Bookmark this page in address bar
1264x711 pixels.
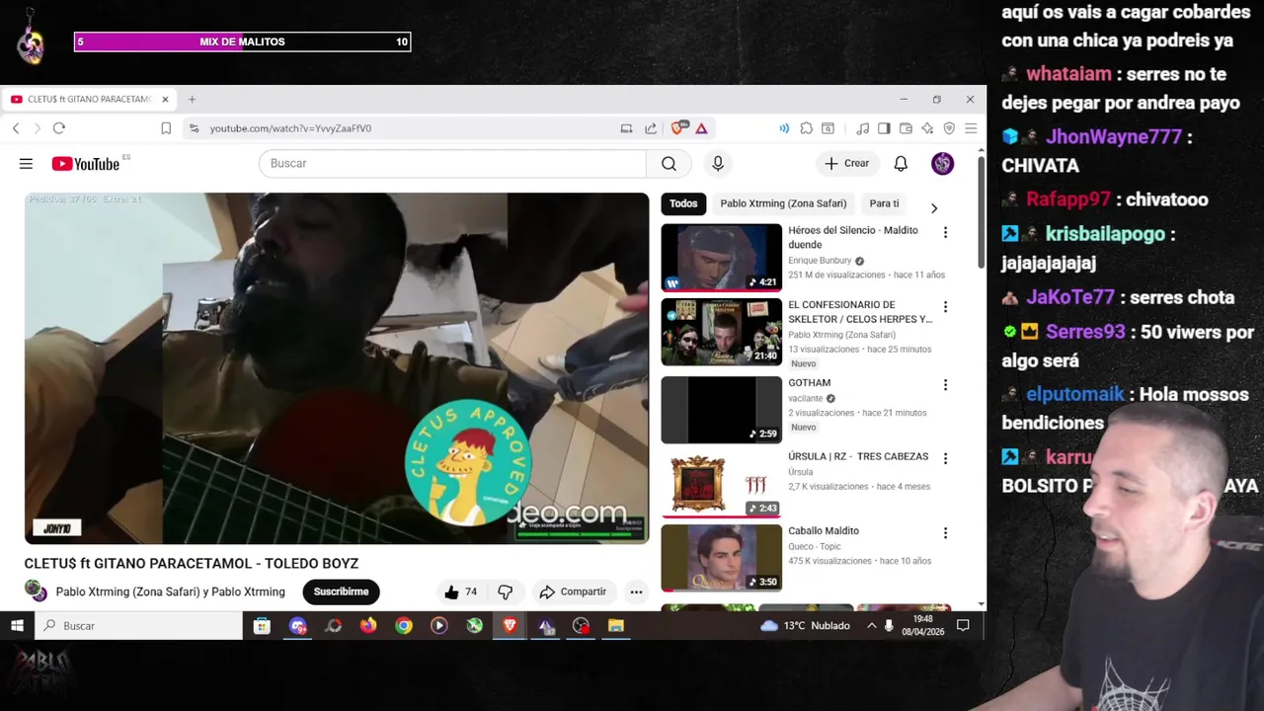click(166, 128)
